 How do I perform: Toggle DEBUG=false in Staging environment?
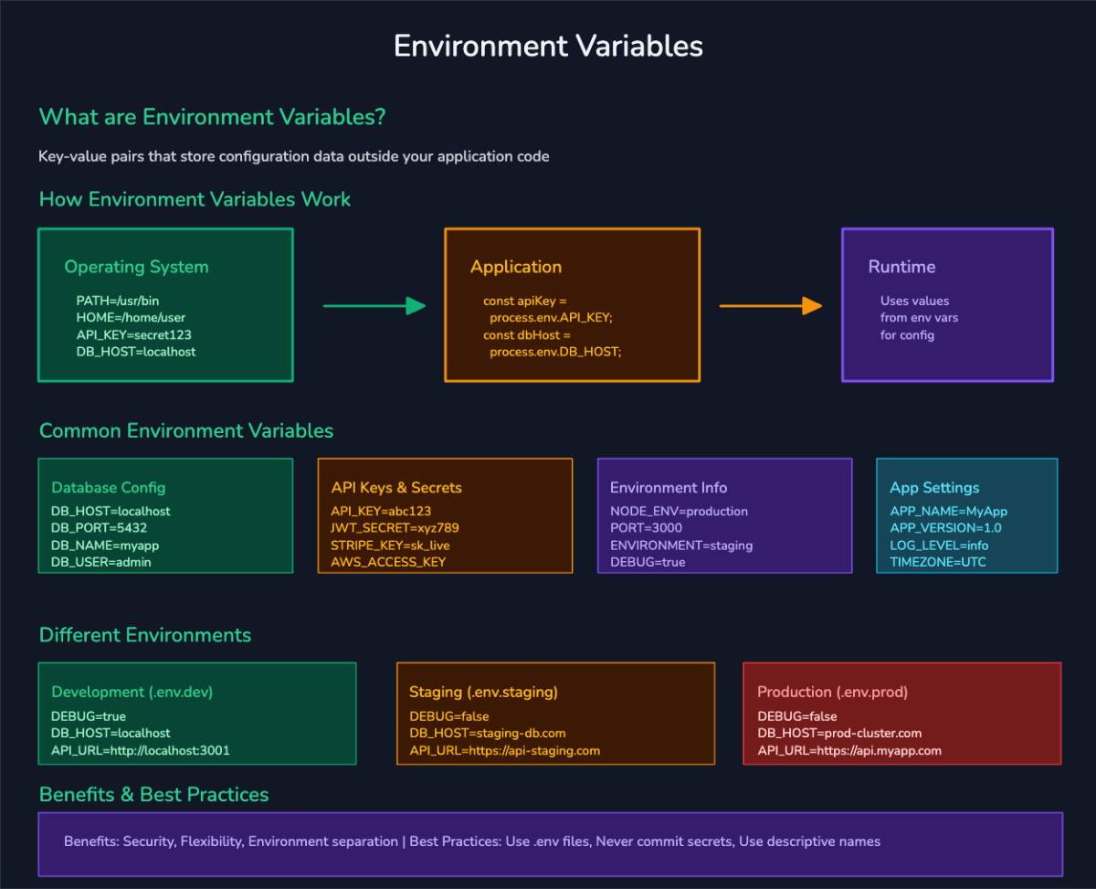coord(448,716)
